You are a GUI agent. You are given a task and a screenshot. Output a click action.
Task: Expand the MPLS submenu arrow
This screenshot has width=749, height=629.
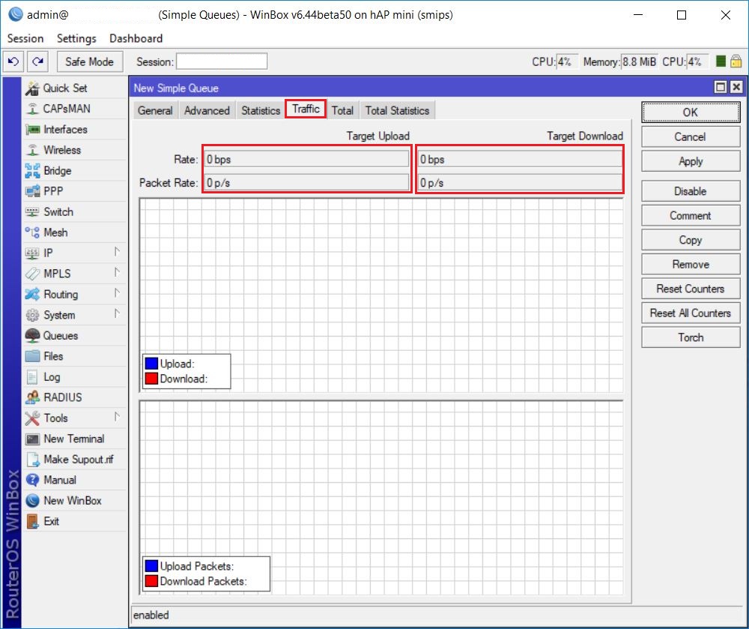[117, 272]
